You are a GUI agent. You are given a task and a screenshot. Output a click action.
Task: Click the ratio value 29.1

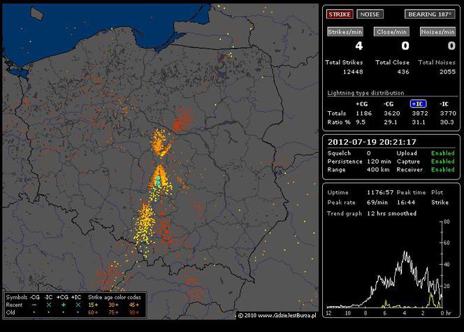391,122
